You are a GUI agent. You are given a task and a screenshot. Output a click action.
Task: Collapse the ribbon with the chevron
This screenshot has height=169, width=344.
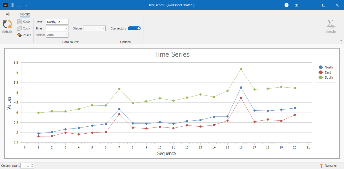click(x=341, y=41)
